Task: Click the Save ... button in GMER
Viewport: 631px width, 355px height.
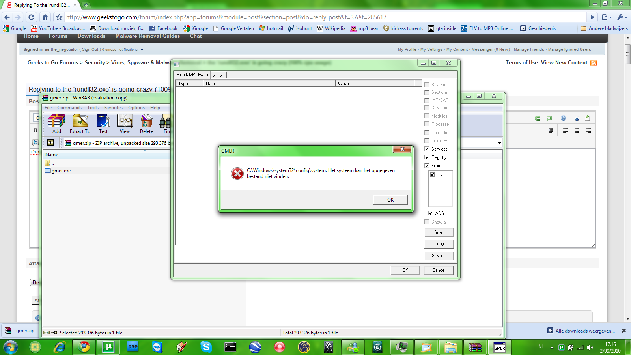Action: [439, 256]
